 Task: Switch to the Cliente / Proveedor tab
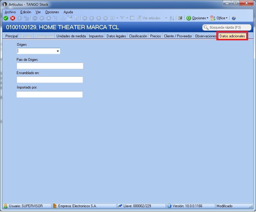pyautogui.click(x=178, y=36)
